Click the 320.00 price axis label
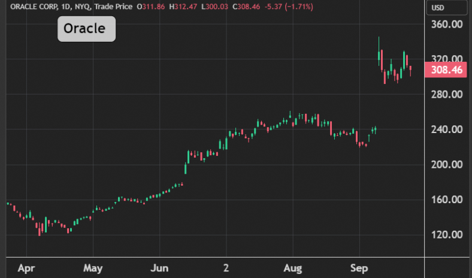The width and height of the screenshot is (472, 278). [447, 59]
